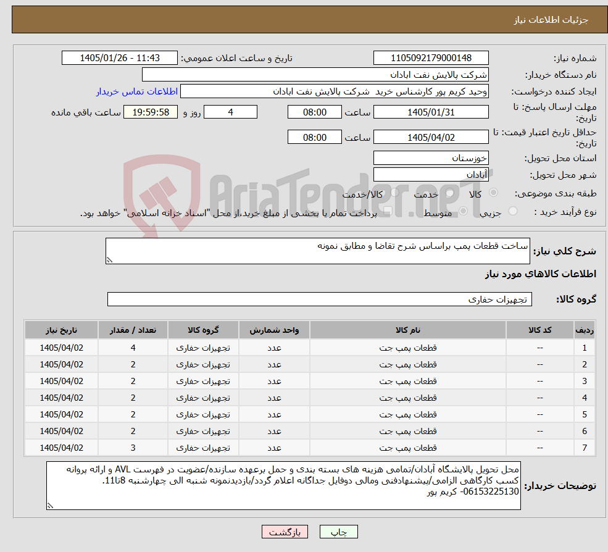
Task: Click quantity cell in row 6
Action: [133, 431]
